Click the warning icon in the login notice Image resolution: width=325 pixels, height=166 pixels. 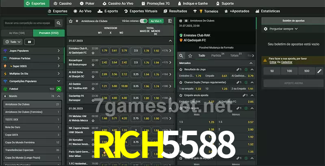click(265, 60)
